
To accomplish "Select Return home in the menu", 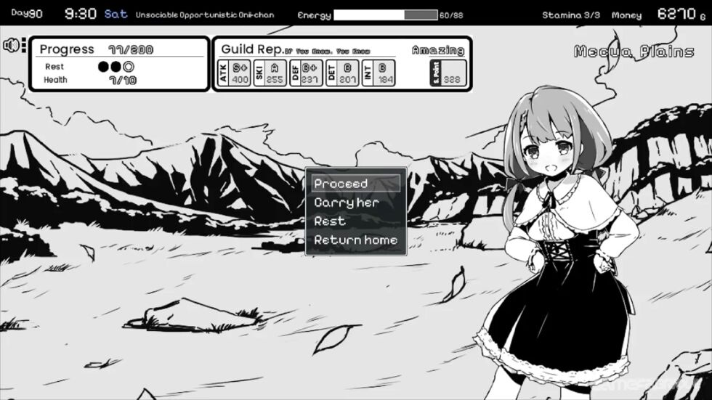I will [x=356, y=240].
